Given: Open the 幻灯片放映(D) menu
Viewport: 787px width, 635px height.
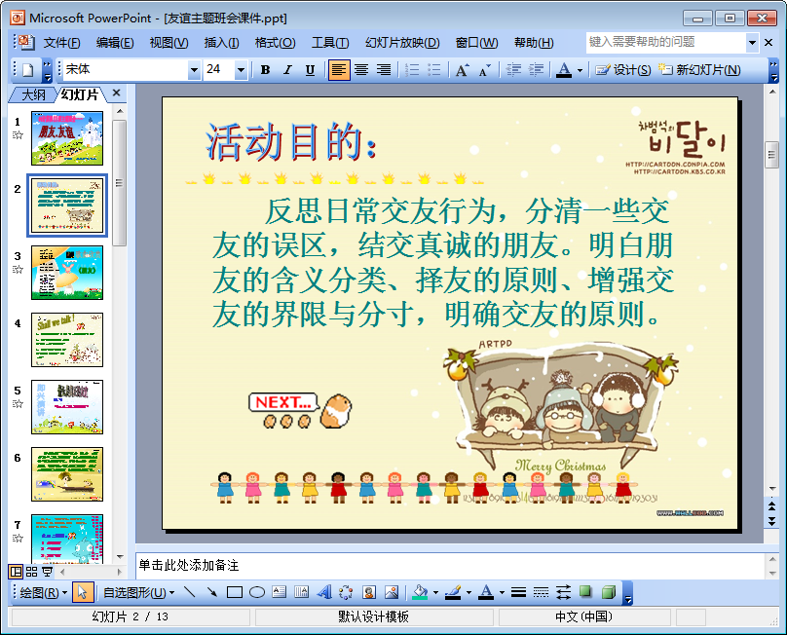Looking at the screenshot, I should [x=402, y=43].
